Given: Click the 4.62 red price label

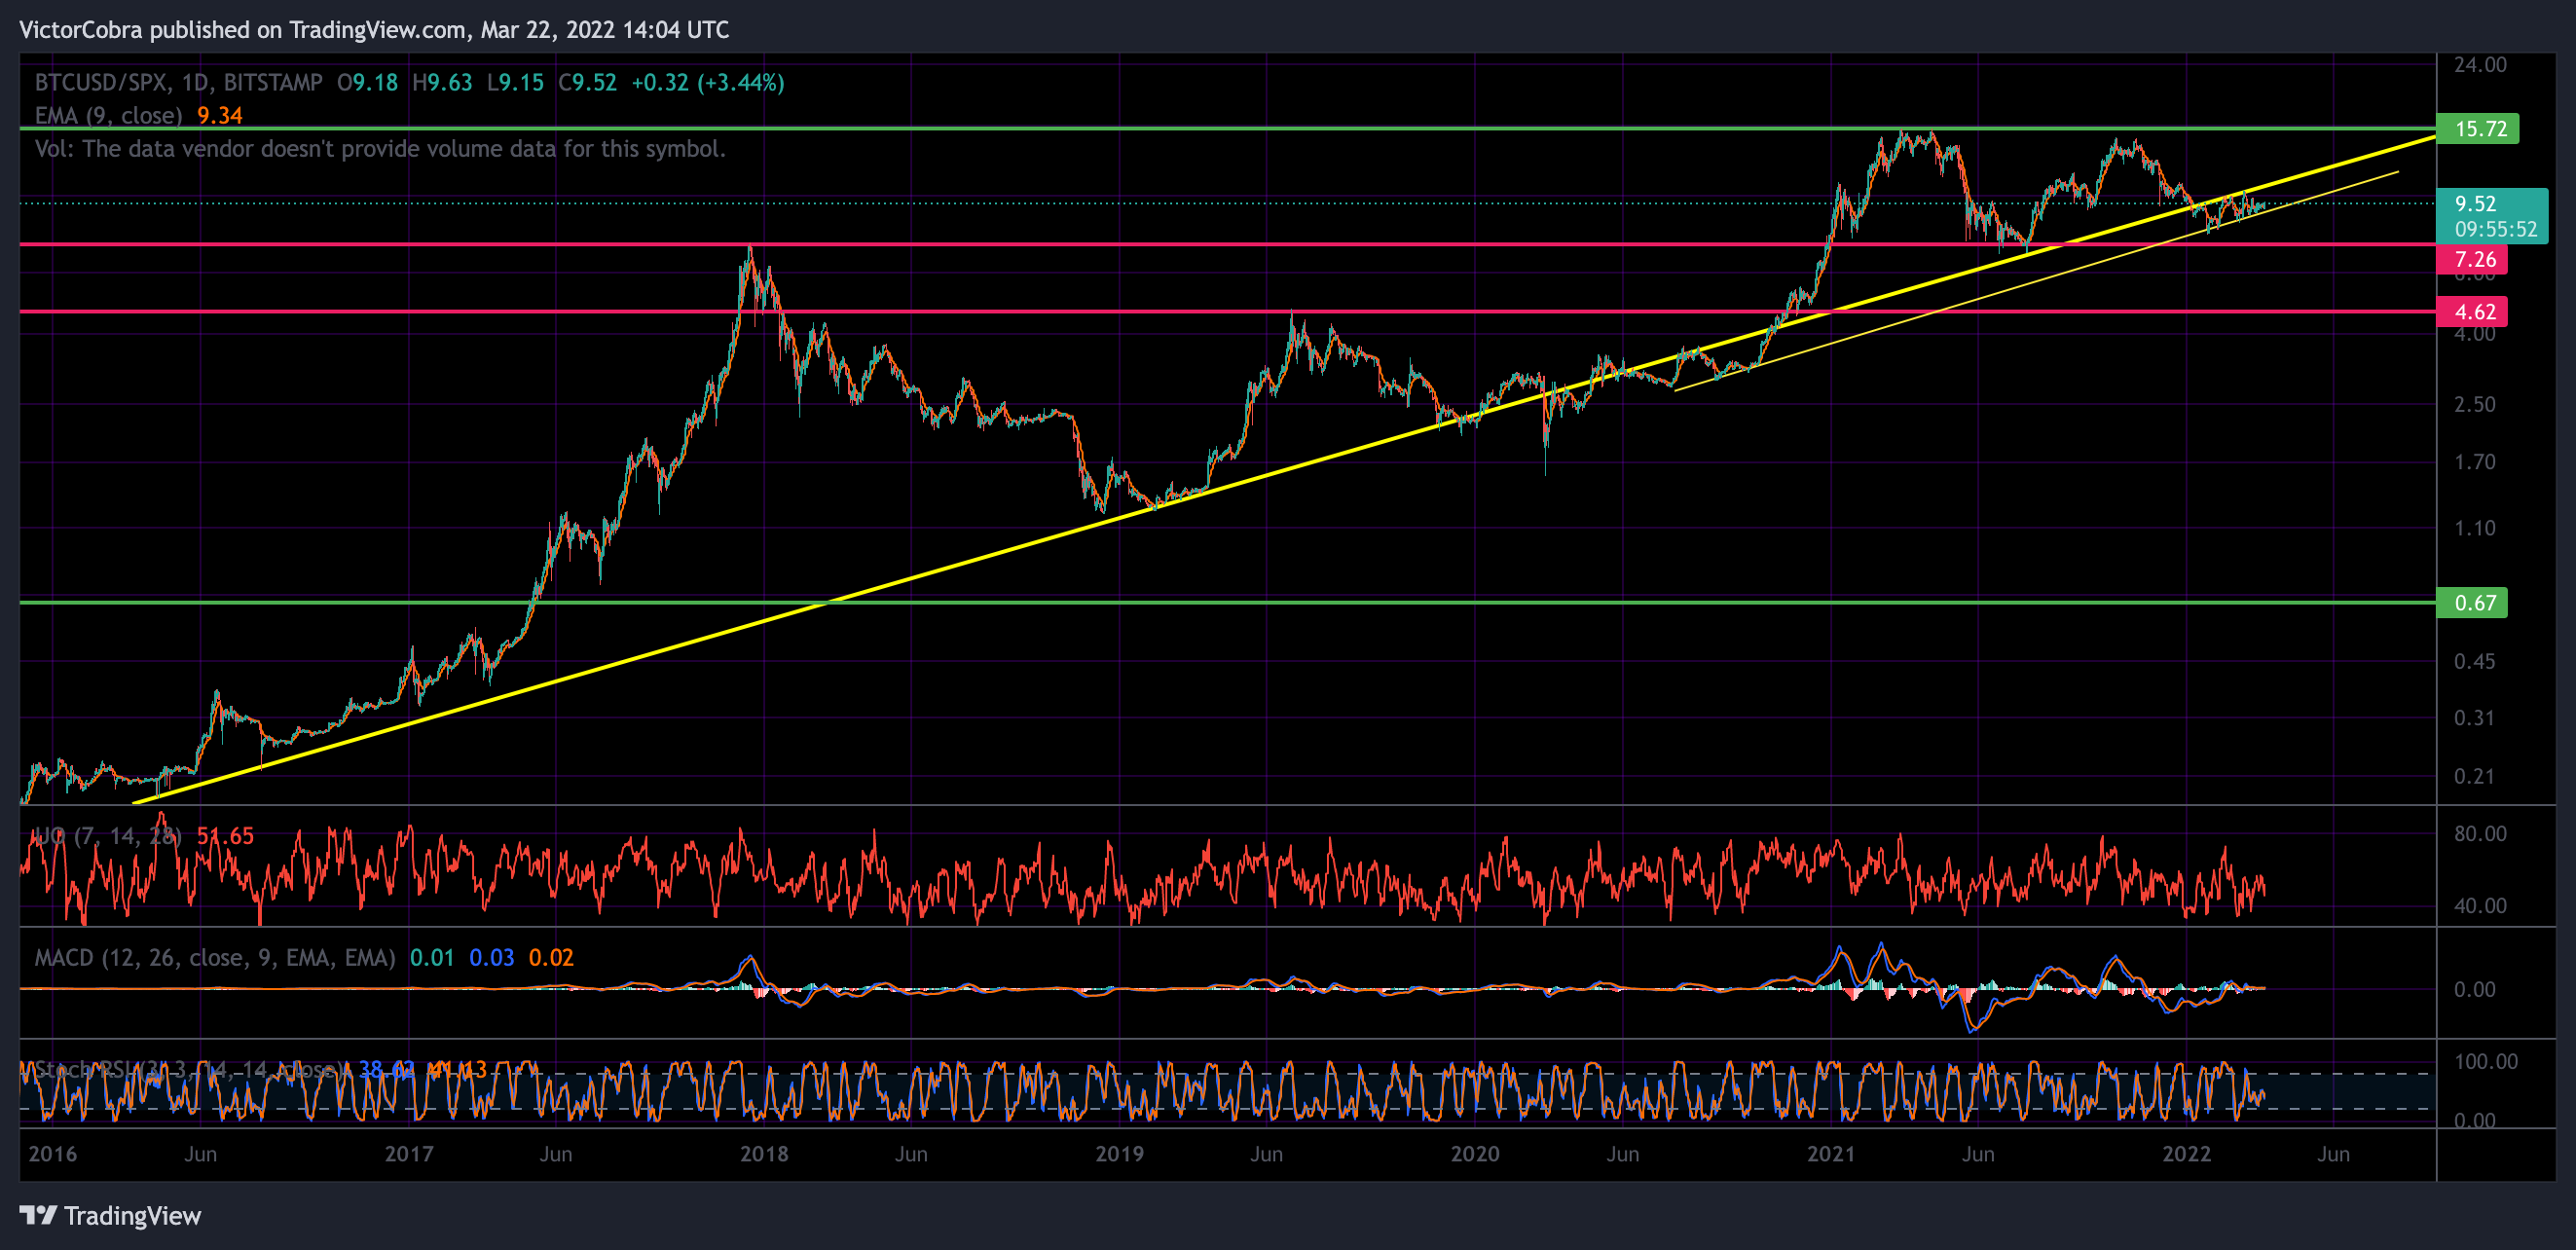Looking at the screenshot, I should [2473, 312].
